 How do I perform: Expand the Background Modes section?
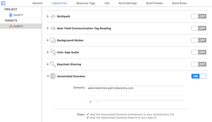(x=48, y=40)
